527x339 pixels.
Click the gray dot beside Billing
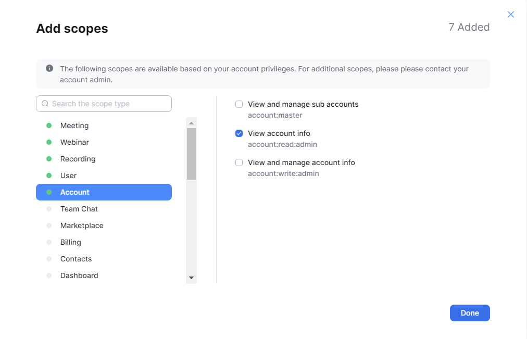[x=49, y=242]
